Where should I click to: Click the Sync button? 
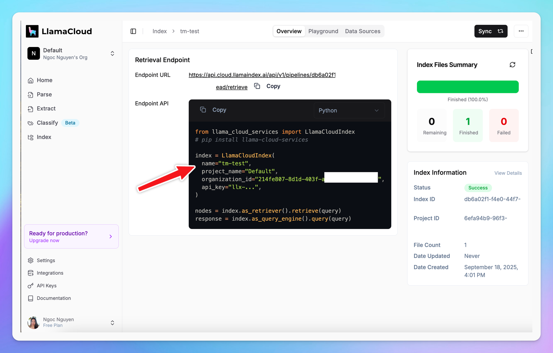pyautogui.click(x=490, y=31)
